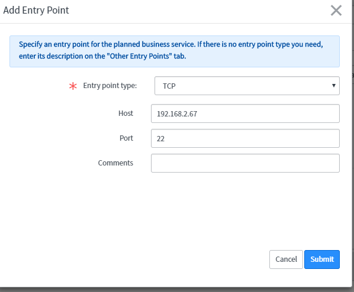Viewport: 354px width, 292px height.
Task: Click the dimmed page strip beside the dialog
Action: pos(353,144)
